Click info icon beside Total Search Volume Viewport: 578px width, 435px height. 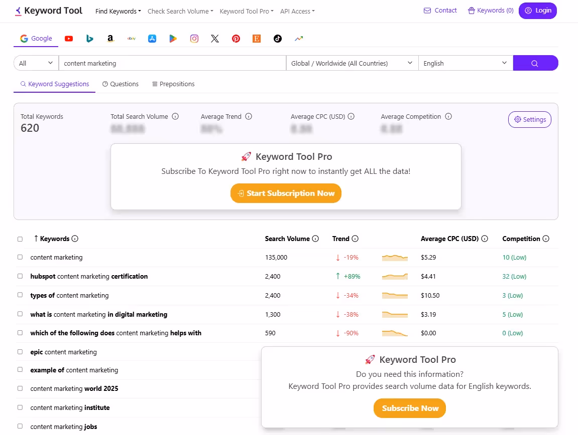[x=175, y=116]
